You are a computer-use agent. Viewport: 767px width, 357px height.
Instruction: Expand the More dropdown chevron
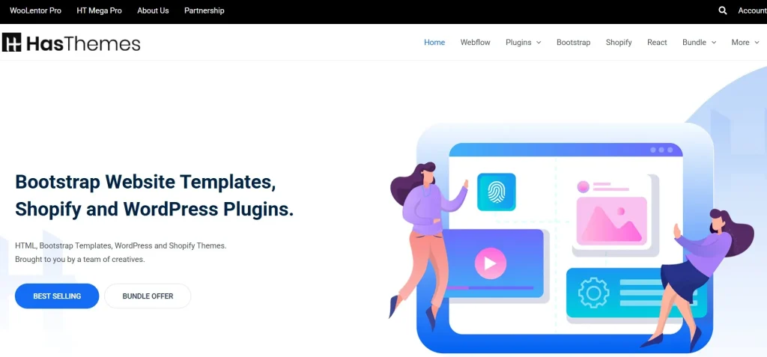click(757, 43)
